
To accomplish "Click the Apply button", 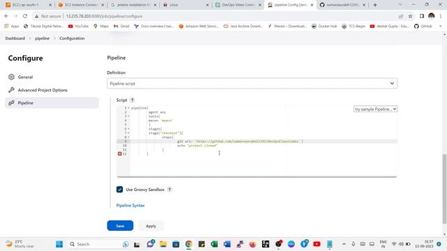I will 151,226.
